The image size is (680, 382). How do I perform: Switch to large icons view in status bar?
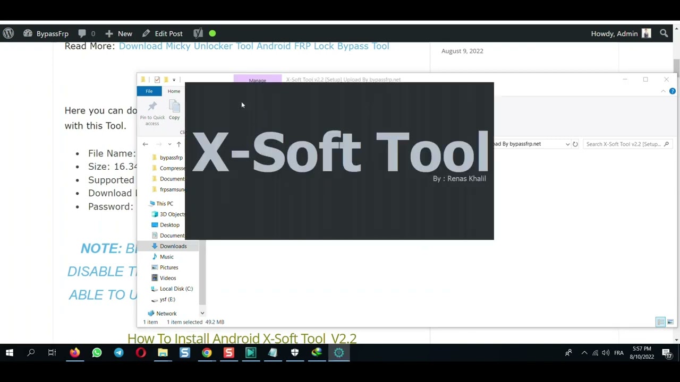click(x=670, y=322)
